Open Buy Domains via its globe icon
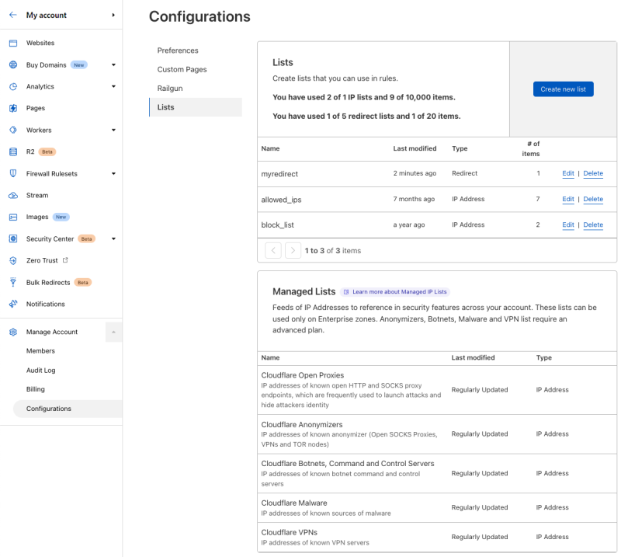Viewport: 621px width, 557px height. tap(12, 64)
